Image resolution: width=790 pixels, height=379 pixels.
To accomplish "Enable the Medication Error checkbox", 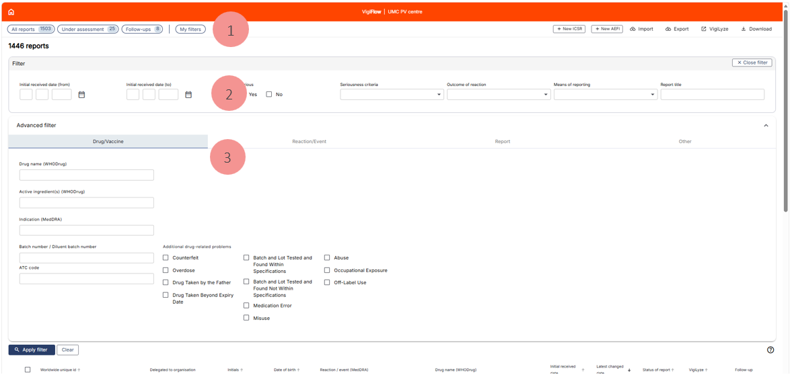I will point(246,306).
